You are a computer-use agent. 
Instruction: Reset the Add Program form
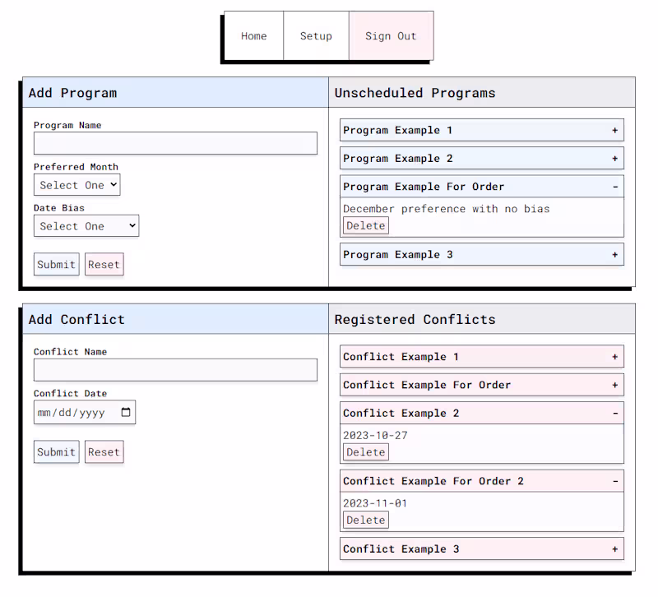(x=104, y=264)
